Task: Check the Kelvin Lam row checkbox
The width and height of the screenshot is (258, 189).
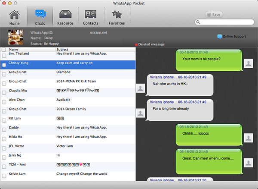Action: (x=4, y=176)
